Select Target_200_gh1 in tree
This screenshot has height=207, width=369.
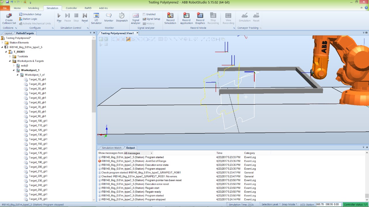click(38, 167)
